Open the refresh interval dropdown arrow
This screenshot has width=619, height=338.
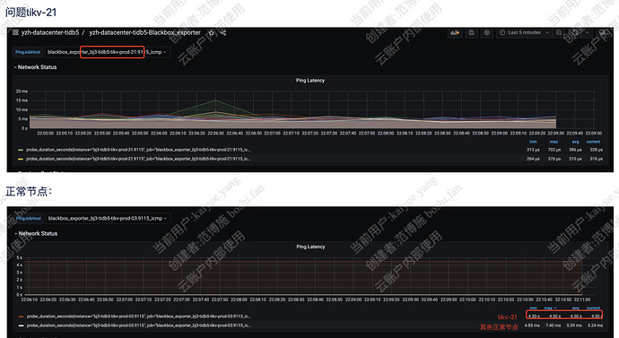pyautogui.click(x=587, y=33)
